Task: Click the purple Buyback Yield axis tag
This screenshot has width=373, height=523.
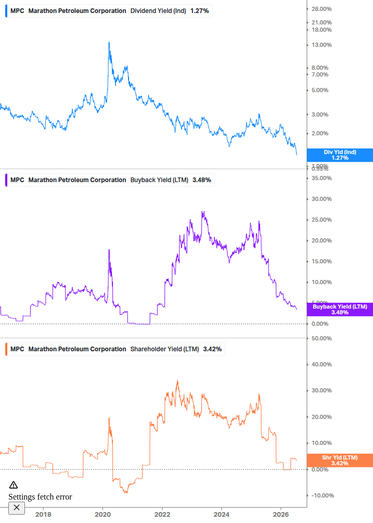Action: coord(340,310)
